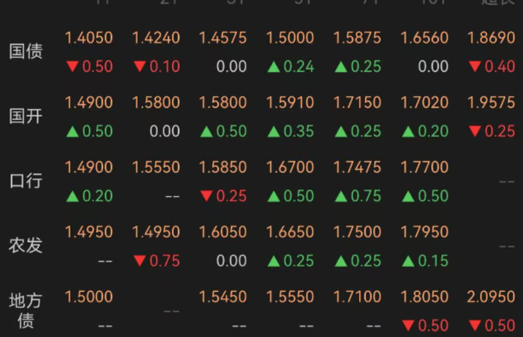
Task: Tap red down arrow beside 0.75 in 农发 row
Action: click(x=140, y=261)
